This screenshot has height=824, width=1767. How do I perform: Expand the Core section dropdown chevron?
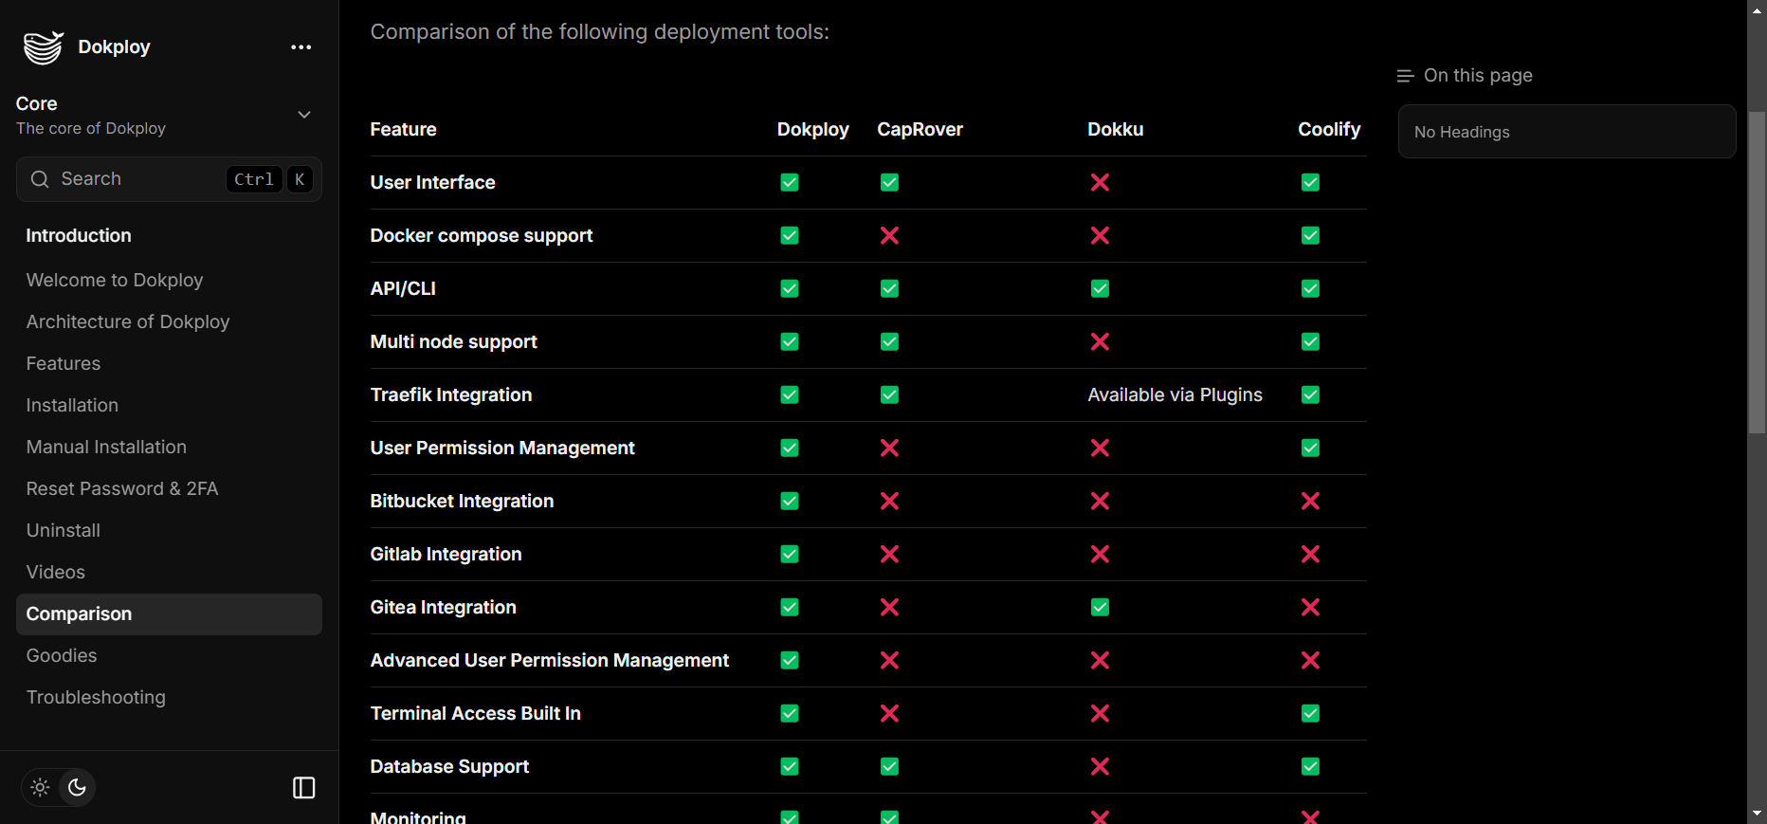pos(304,115)
